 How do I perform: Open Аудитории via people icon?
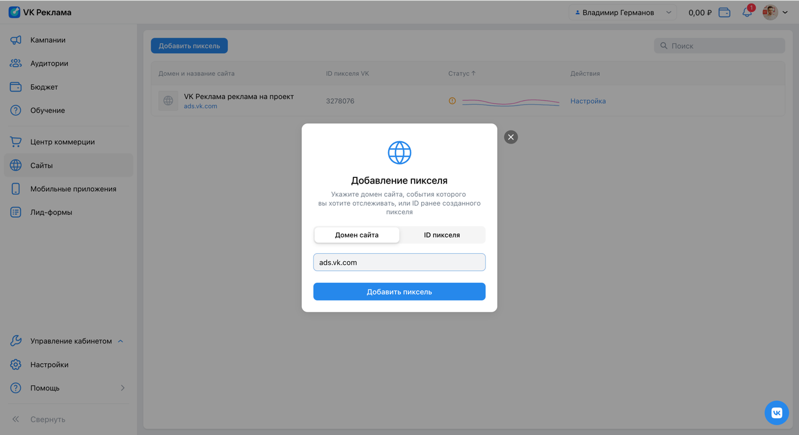coord(16,63)
